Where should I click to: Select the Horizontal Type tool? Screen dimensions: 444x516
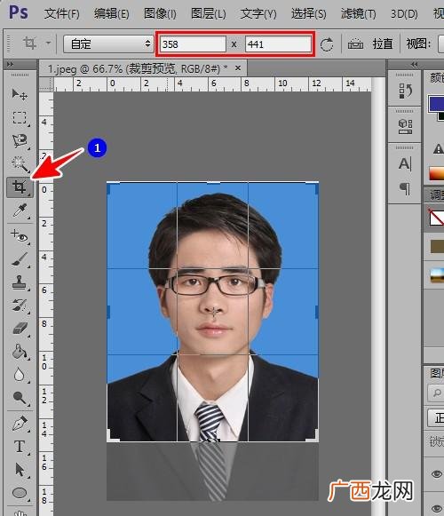click(20, 447)
